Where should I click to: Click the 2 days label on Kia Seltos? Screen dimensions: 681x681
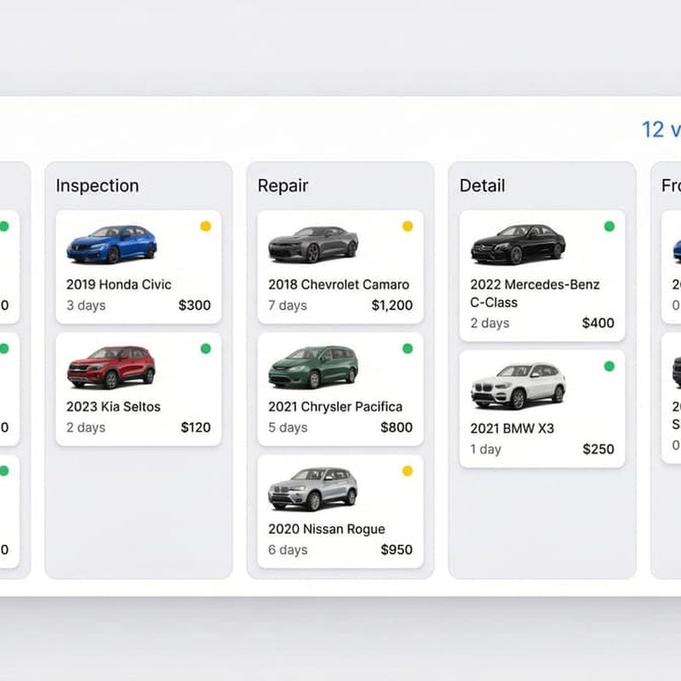coord(86,427)
